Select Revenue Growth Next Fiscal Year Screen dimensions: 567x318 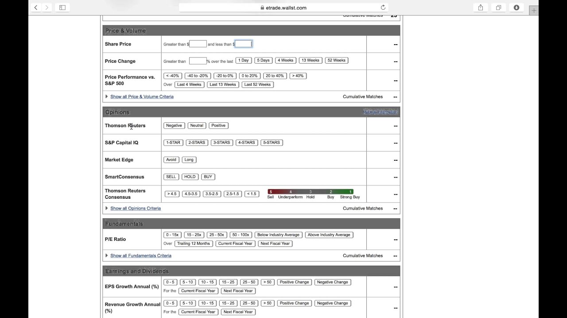(x=238, y=312)
